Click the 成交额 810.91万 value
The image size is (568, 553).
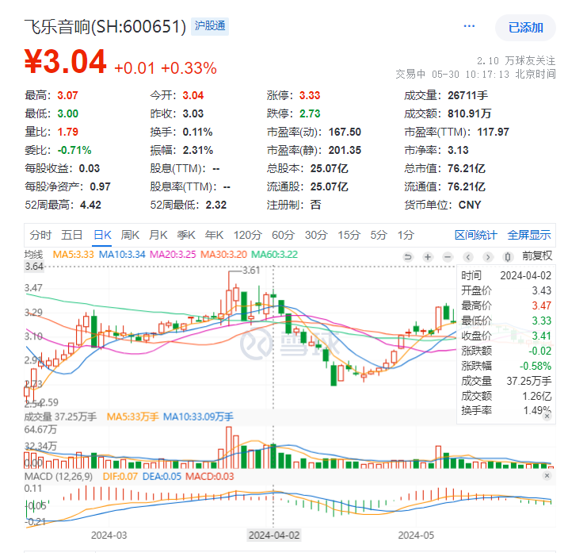(469, 114)
